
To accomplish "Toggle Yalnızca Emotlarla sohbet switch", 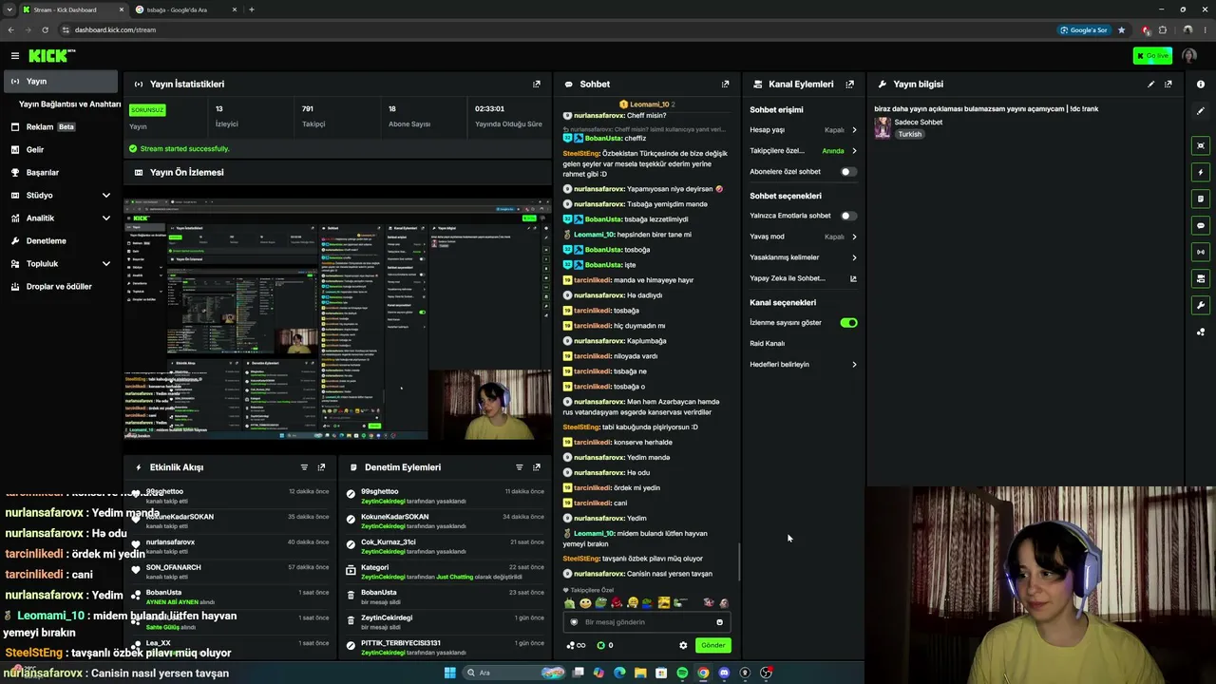I will (x=848, y=216).
